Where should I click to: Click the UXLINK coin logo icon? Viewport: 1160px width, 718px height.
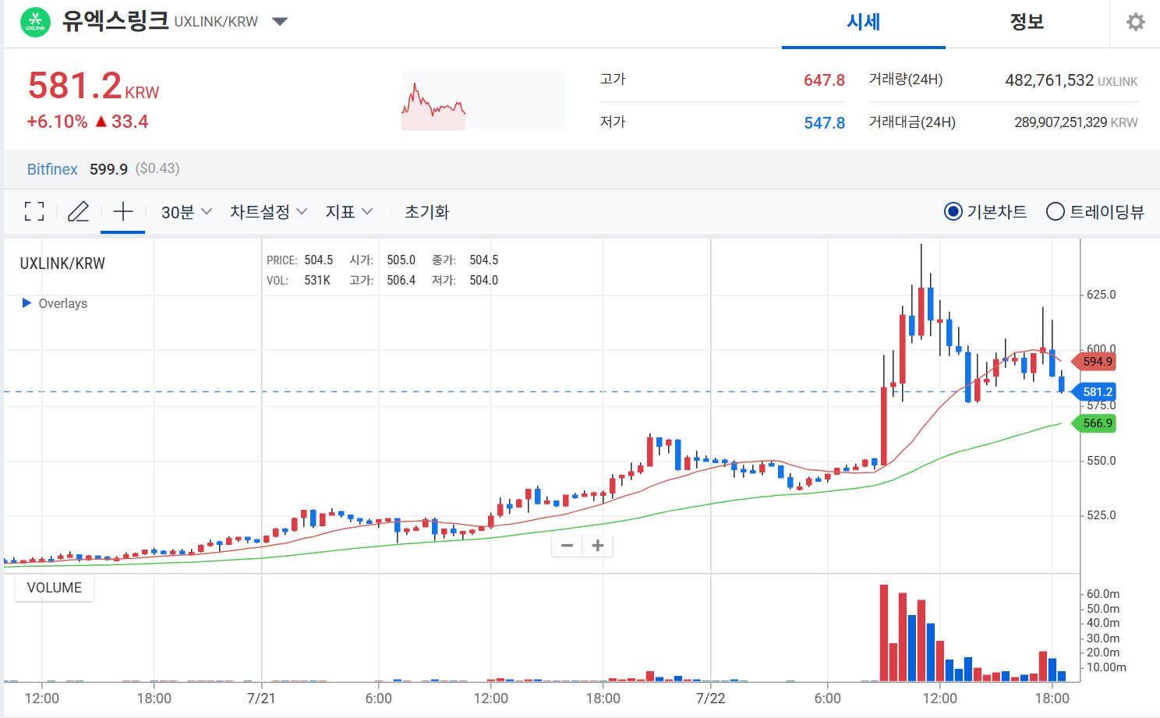tap(35, 22)
